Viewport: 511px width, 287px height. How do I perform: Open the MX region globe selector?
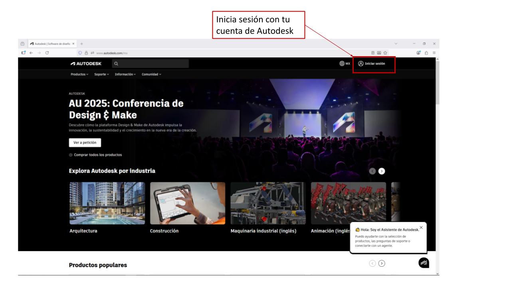pyautogui.click(x=345, y=63)
